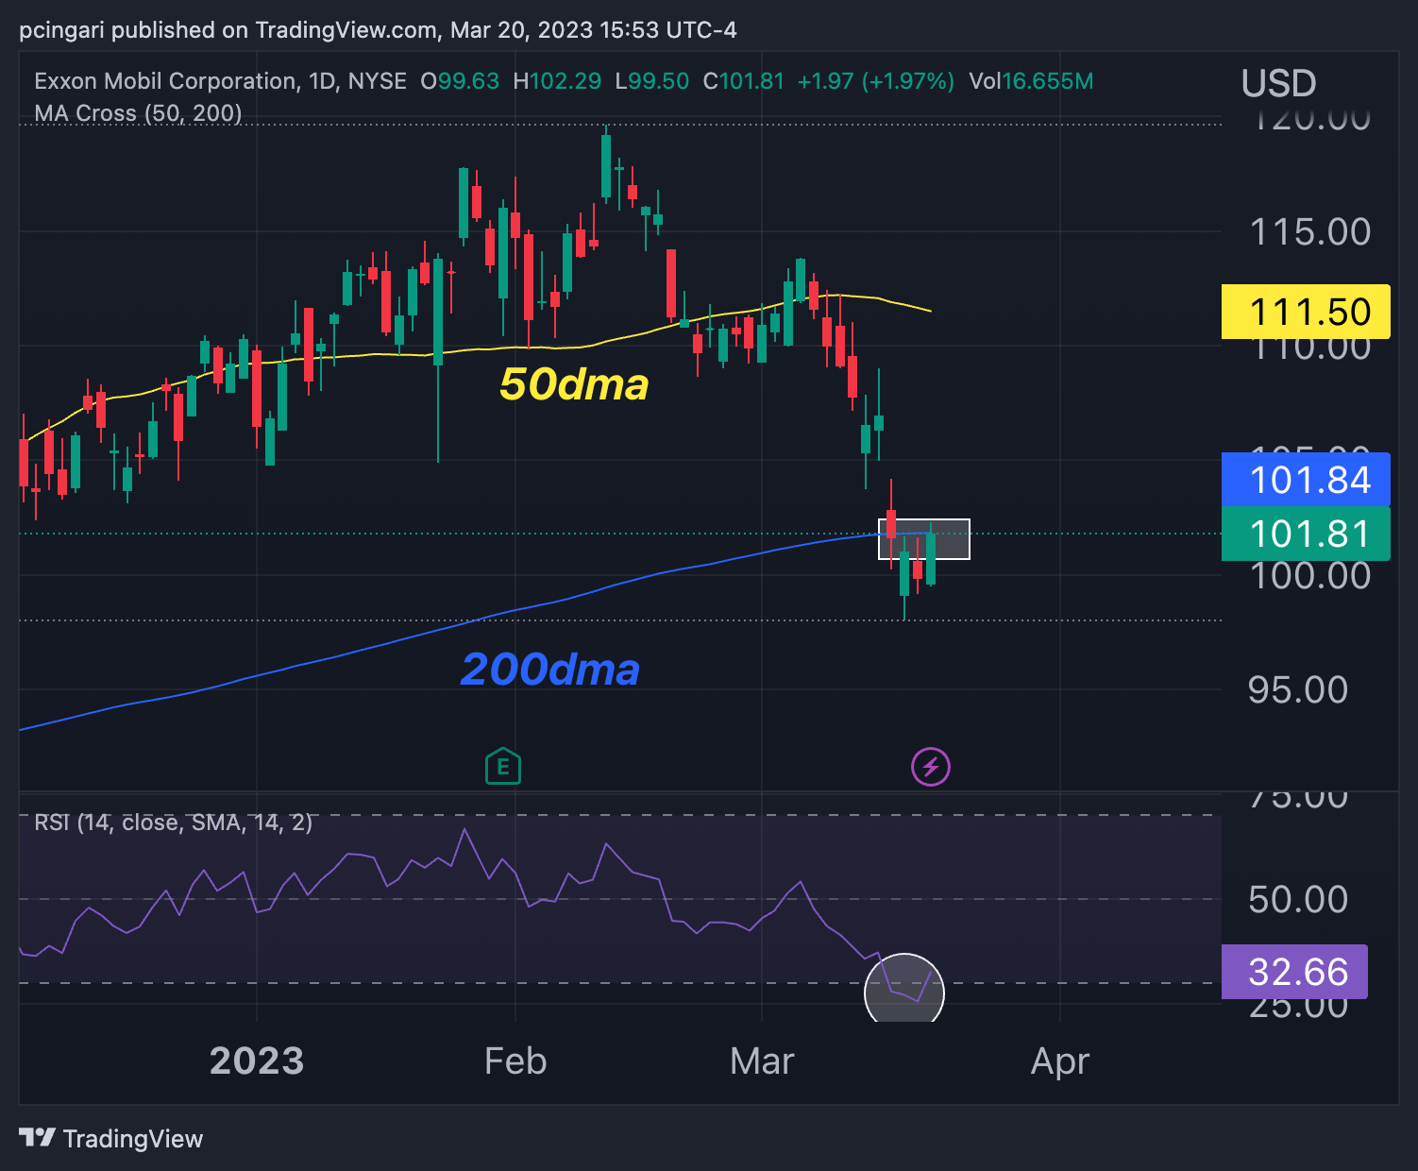
Task: Click the yellow '50dma' annotation text
Action: tap(574, 384)
